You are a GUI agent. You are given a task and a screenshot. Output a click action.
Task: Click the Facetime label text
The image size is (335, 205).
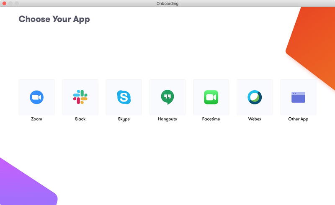(211, 119)
